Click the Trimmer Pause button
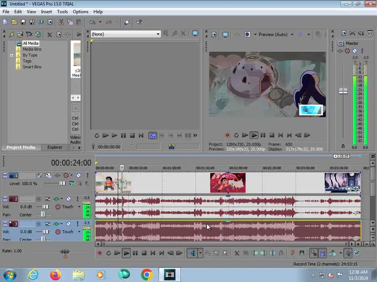Image resolution: width=377 pixels, height=282 pixels. click(x=123, y=135)
